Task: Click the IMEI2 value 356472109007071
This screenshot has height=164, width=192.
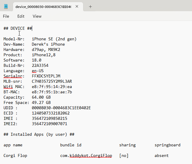Action: 49,124
